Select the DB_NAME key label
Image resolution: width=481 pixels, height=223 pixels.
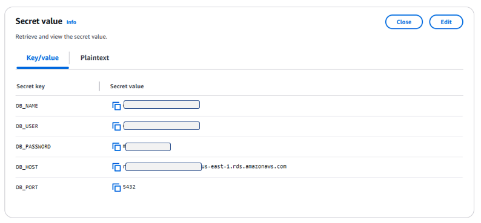[27, 106]
